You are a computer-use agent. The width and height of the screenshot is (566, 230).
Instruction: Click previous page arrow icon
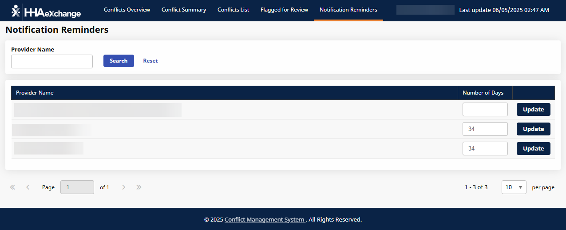pos(28,187)
